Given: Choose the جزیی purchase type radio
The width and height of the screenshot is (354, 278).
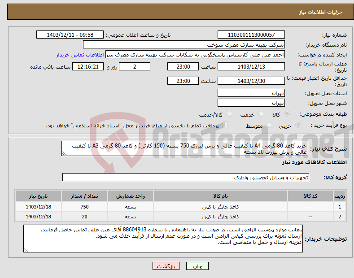Looking at the screenshot, I should (298, 125).
